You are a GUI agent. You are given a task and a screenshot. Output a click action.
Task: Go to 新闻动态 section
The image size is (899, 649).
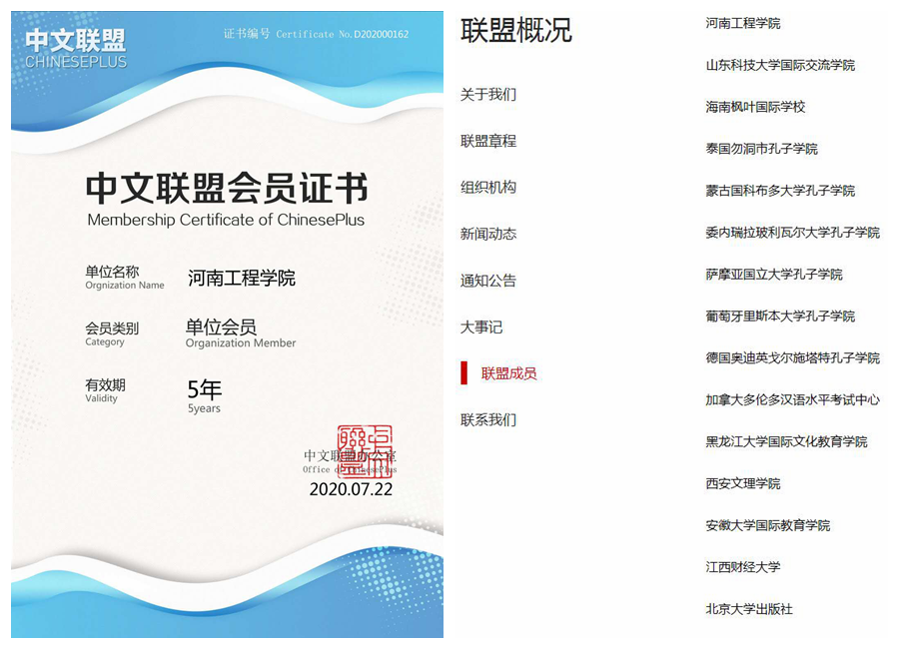[x=487, y=234]
